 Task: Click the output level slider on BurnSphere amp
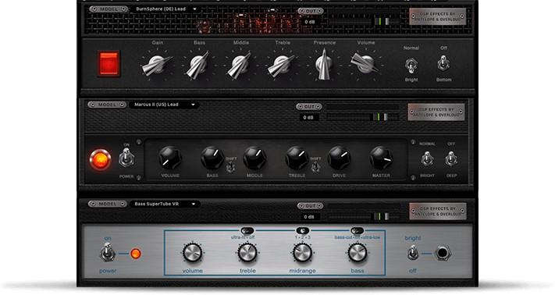tap(365, 22)
